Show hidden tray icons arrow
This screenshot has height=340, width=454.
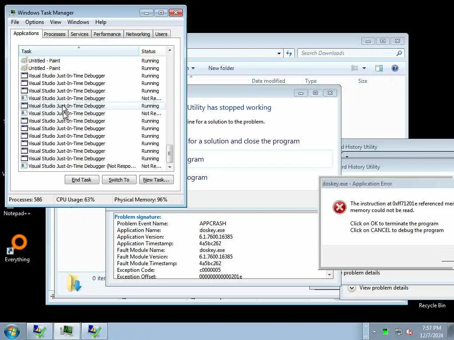374,331
